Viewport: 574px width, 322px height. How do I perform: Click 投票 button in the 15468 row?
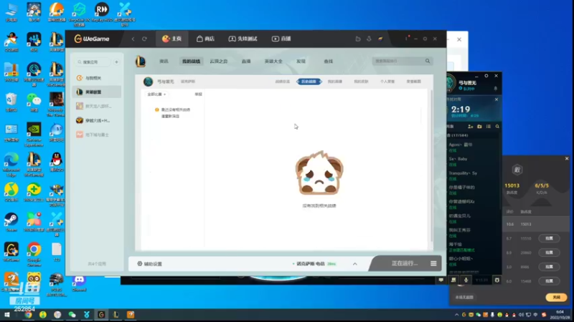tap(549, 280)
